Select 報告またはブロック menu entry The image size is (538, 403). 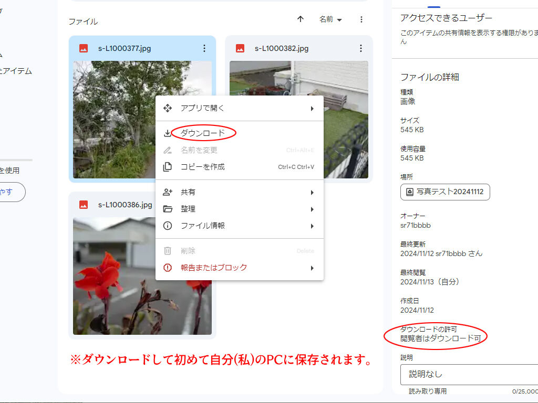click(x=213, y=268)
